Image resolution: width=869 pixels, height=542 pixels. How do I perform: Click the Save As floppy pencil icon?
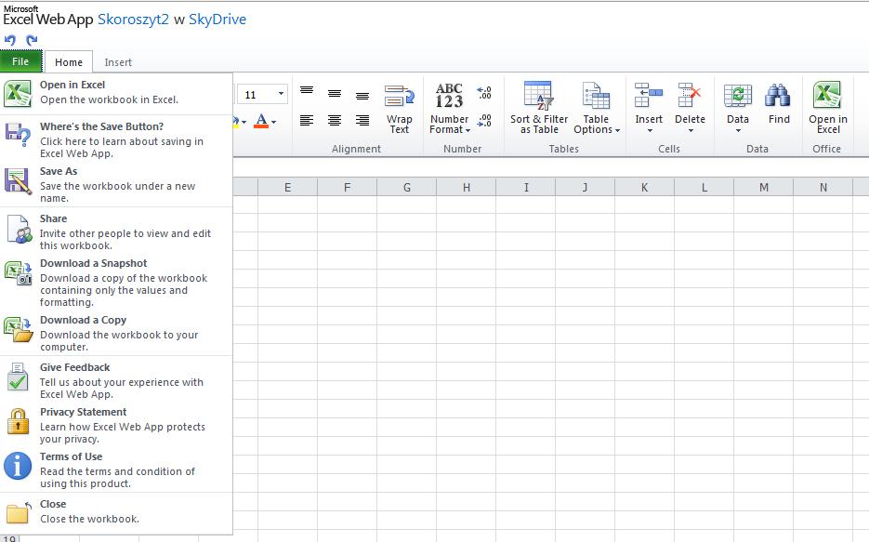click(18, 181)
